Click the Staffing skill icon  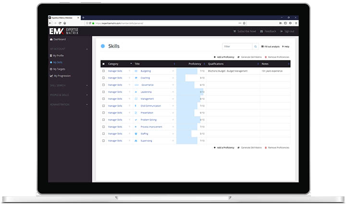tap(136, 133)
